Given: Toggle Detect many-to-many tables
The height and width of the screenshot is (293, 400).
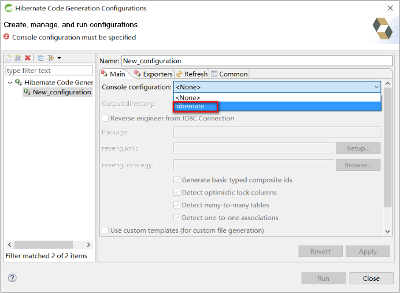Looking at the screenshot, I should 177,205.
